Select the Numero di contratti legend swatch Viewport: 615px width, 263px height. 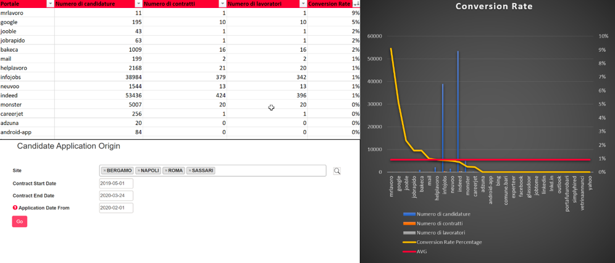(x=409, y=224)
